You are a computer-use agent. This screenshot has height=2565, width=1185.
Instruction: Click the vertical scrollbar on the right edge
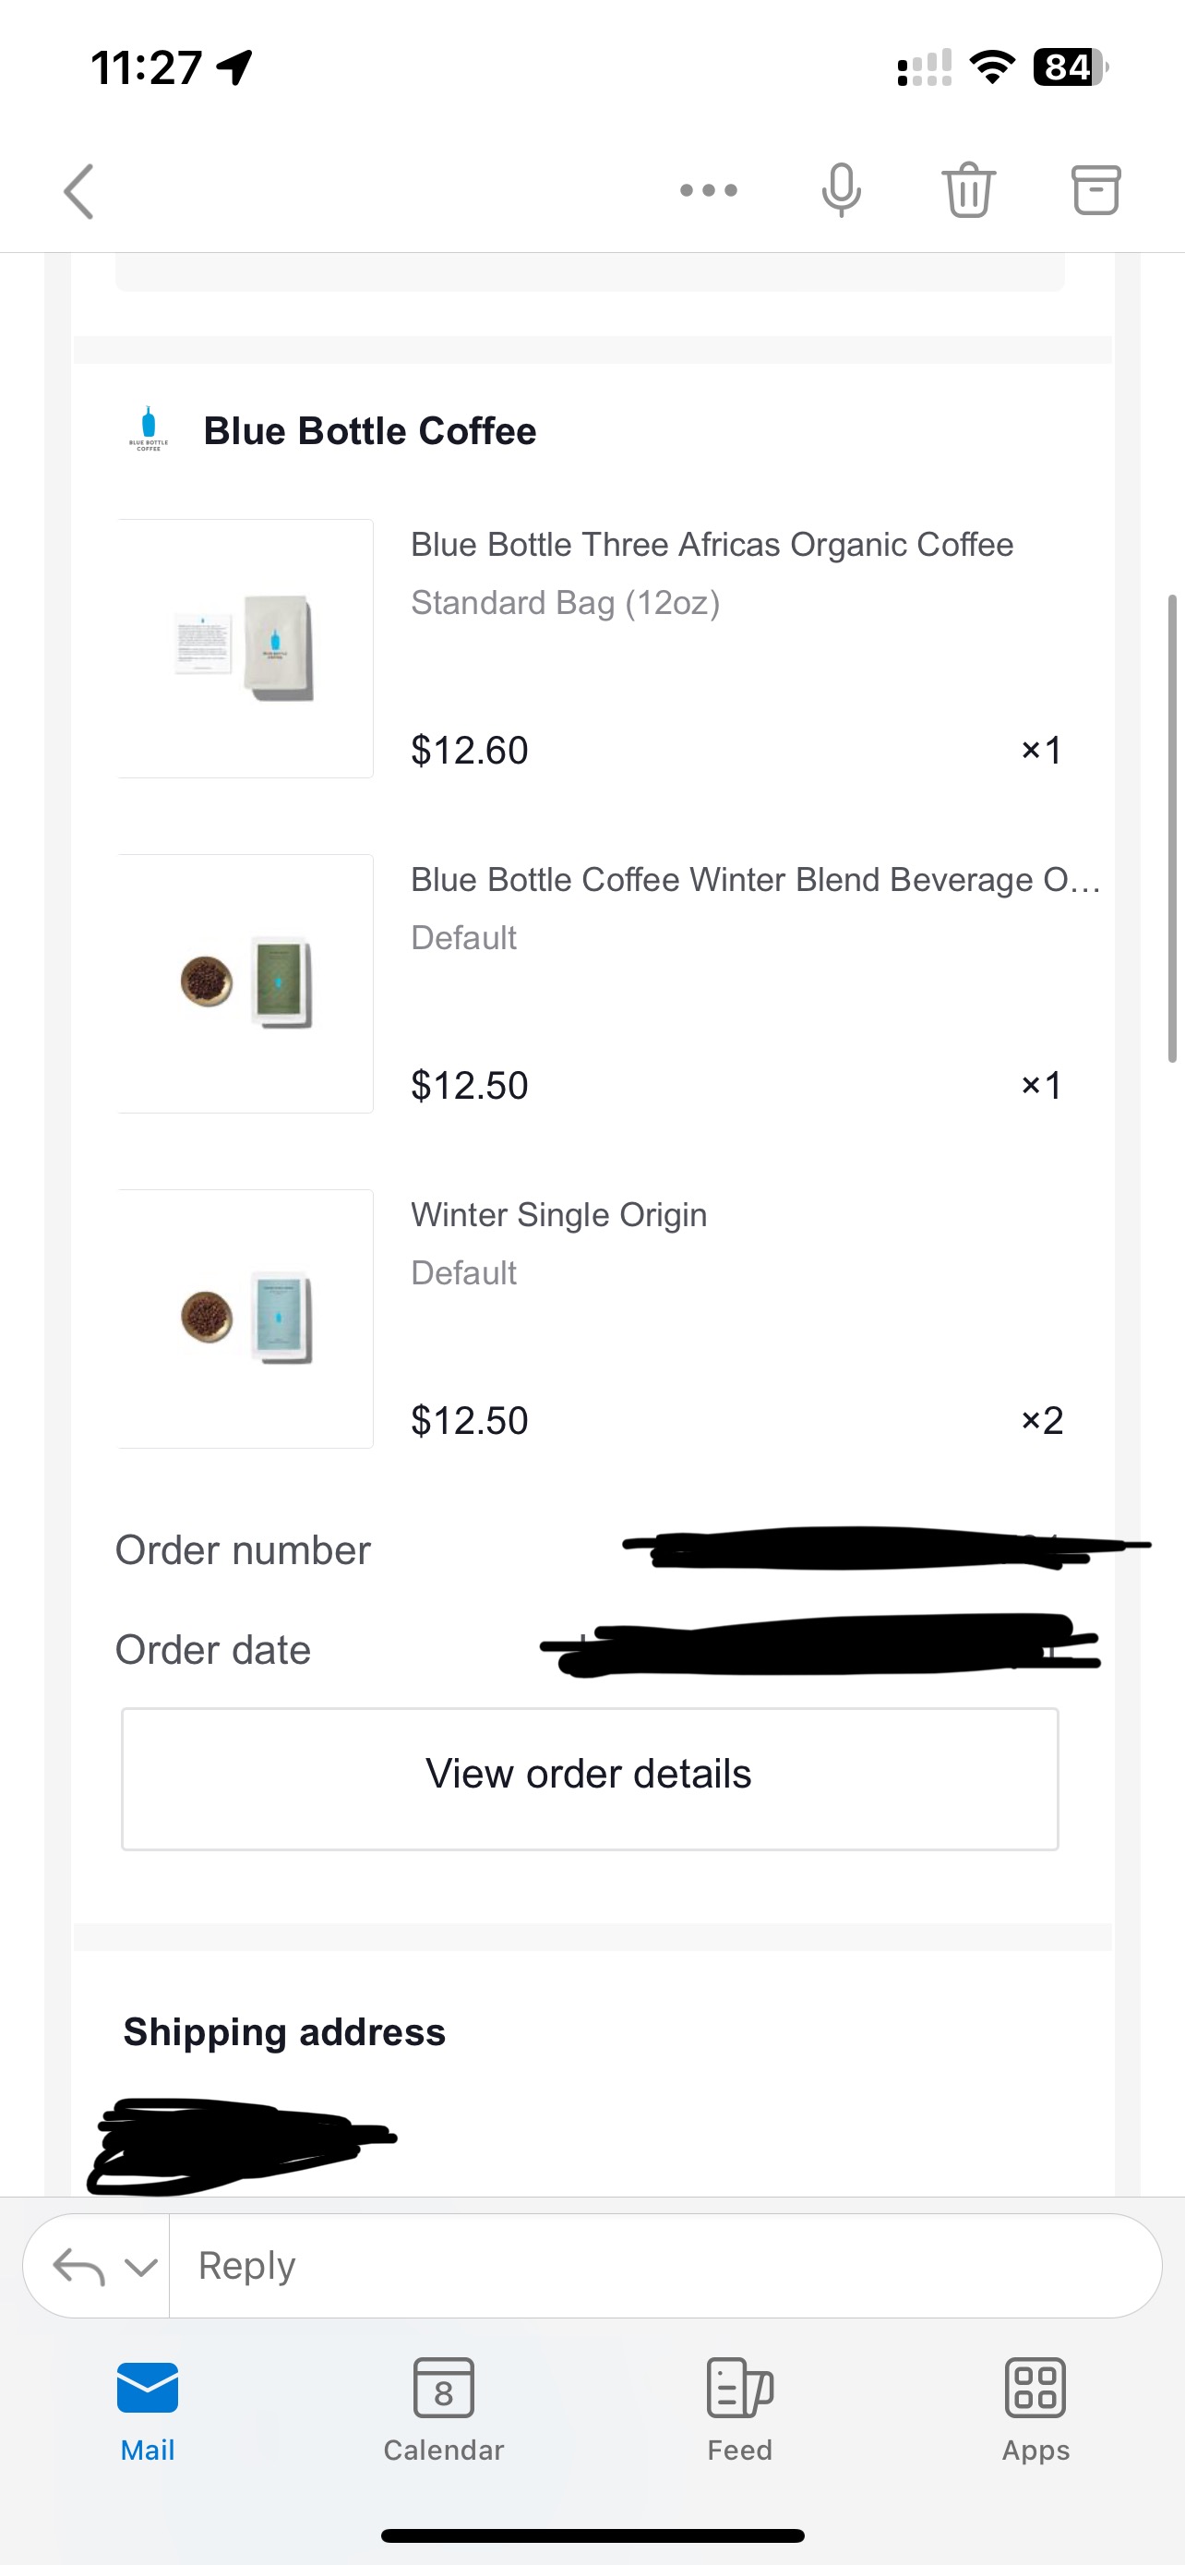[x=1173, y=828]
